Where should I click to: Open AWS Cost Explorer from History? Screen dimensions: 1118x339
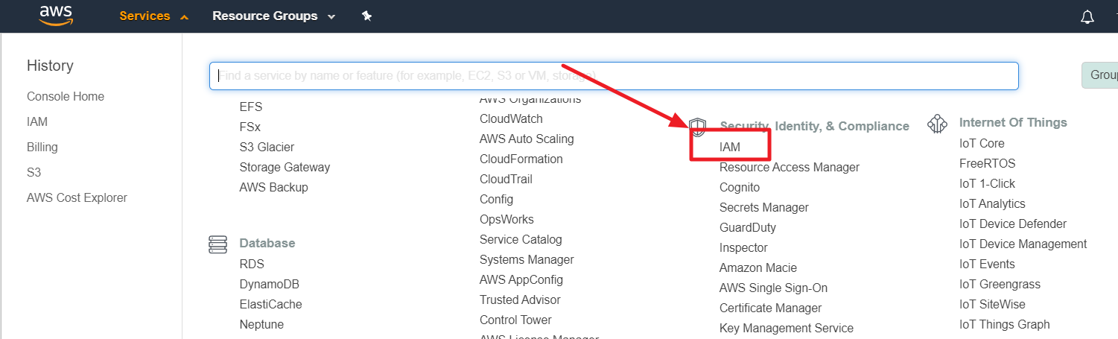77,198
